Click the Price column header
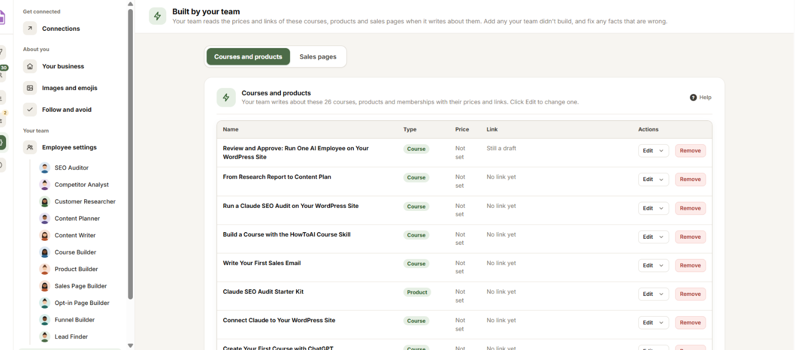Viewport: 795px width, 350px height. (x=462, y=129)
